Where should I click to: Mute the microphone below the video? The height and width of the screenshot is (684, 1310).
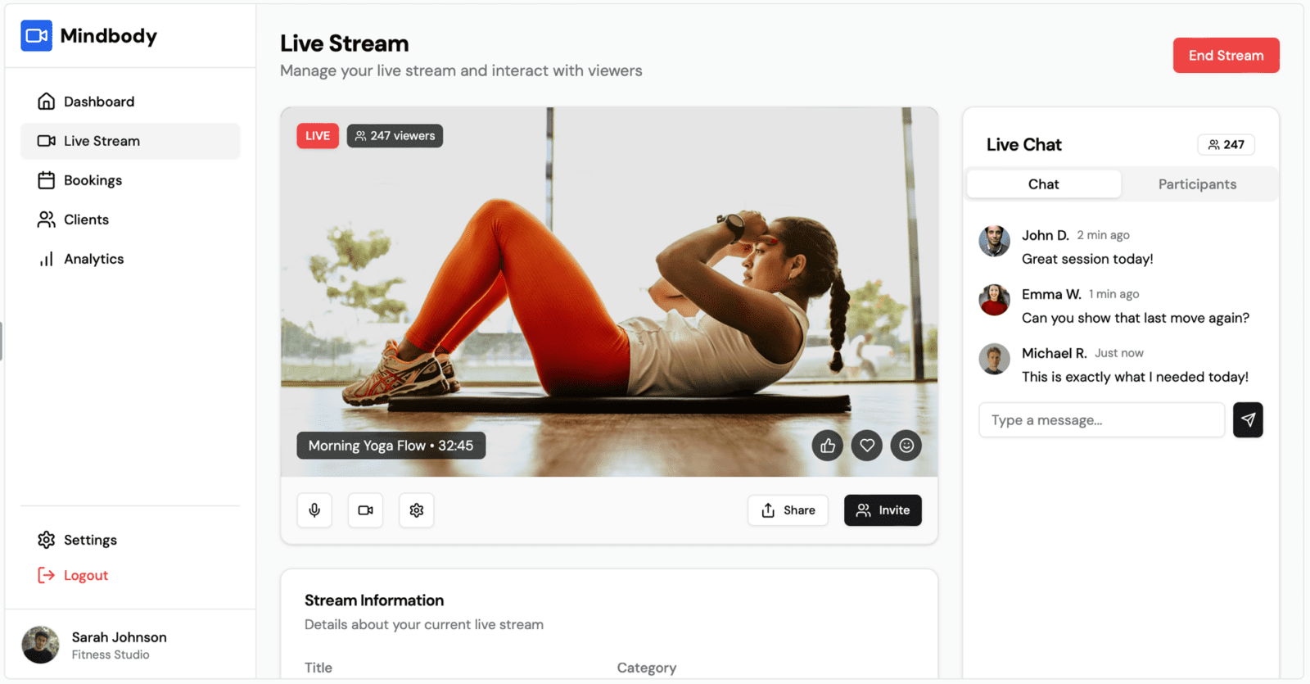(x=314, y=510)
